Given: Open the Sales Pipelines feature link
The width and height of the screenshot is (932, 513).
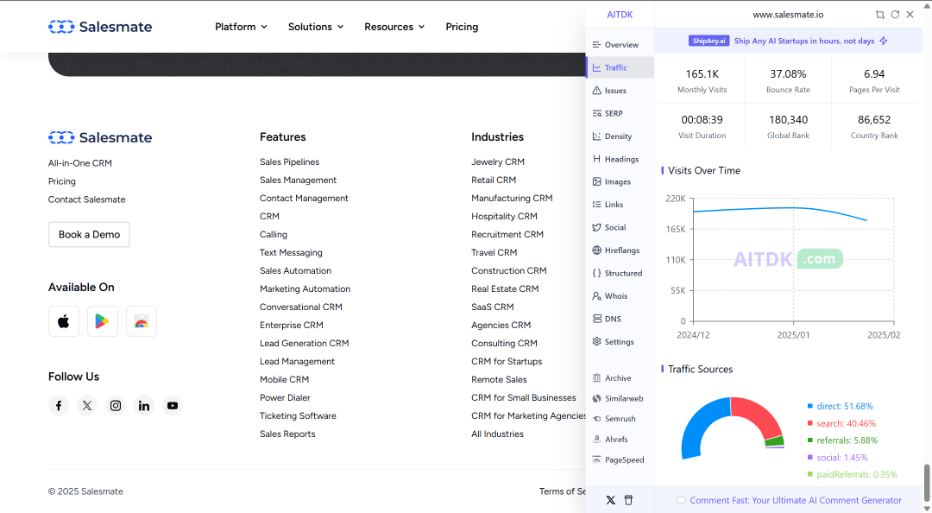Looking at the screenshot, I should pos(289,161).
